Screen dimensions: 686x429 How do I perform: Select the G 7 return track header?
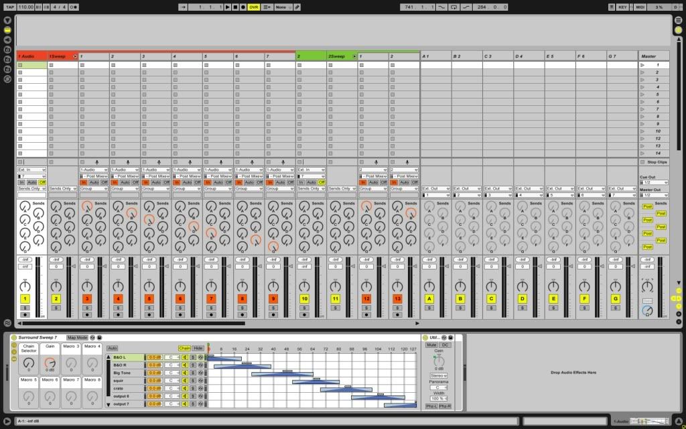pos(622,56)
